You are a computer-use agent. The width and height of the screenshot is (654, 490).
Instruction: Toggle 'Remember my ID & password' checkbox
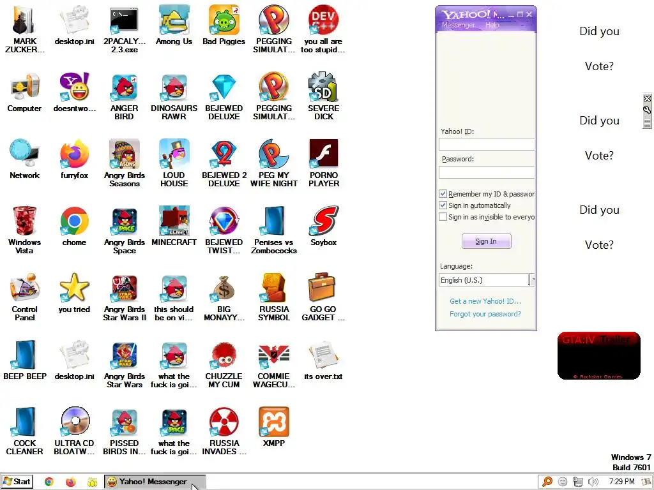tap(443, 194)
